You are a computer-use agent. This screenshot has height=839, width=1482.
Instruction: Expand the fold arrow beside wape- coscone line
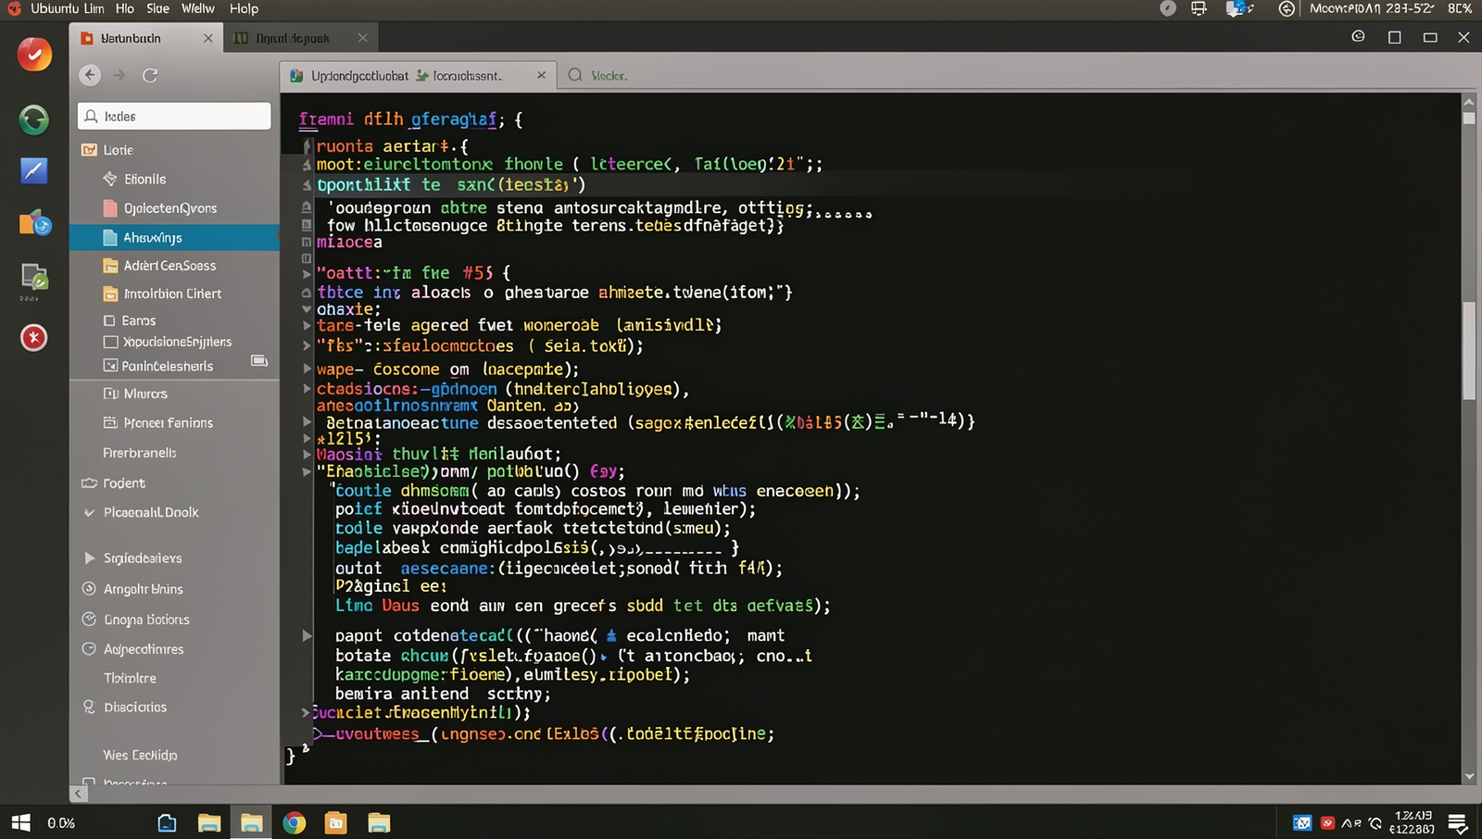click(307, 369)
